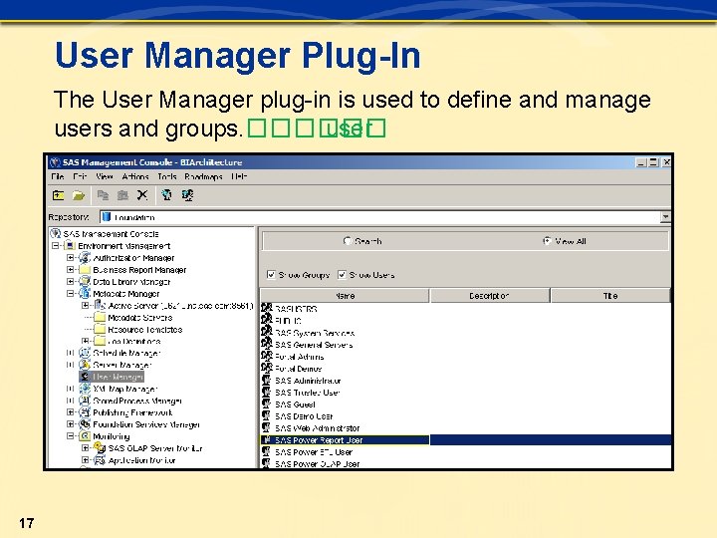The image size is (717, 538).
Task: Click the paste toolbar icon
Action: [122, 195]
